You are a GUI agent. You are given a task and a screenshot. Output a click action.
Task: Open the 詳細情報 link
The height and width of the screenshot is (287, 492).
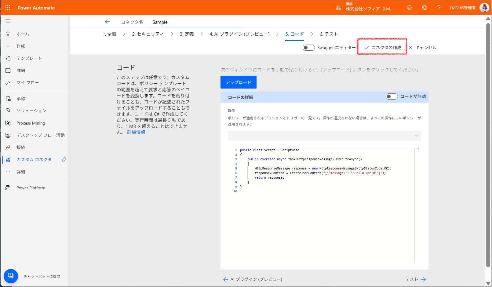136,133
